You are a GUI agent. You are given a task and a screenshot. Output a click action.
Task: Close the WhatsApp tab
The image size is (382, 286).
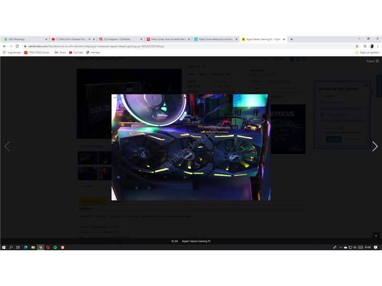(x=46, y=39)
